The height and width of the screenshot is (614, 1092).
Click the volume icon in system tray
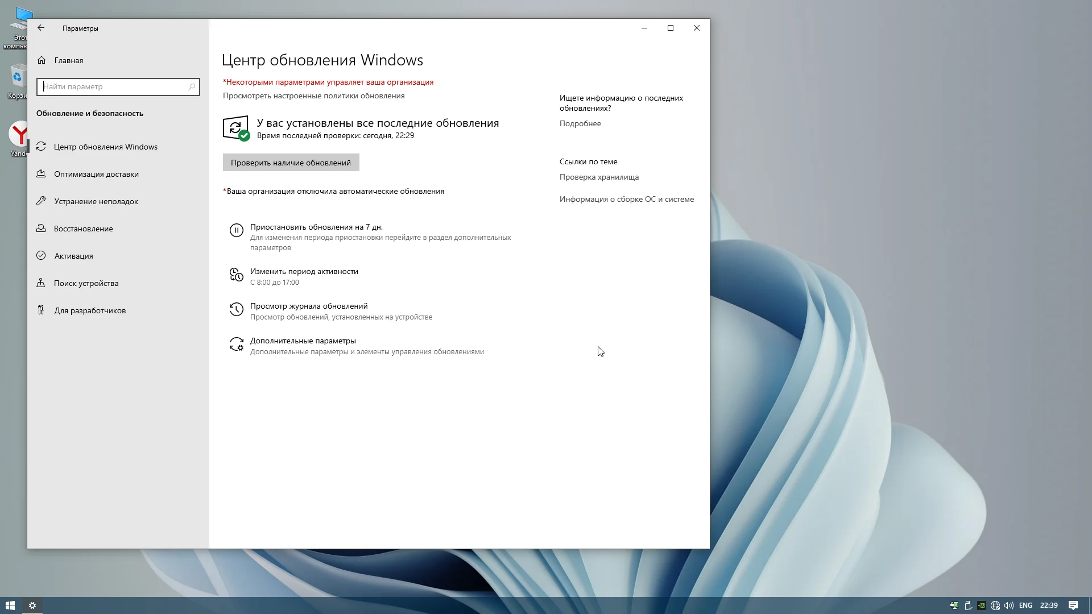click(x=1009, y=605)
